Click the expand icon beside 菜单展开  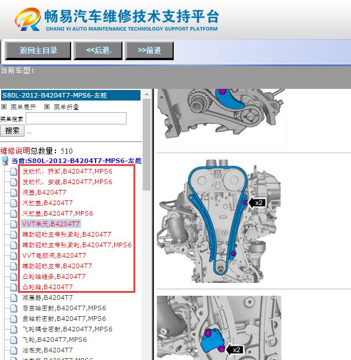click(3, 106)
